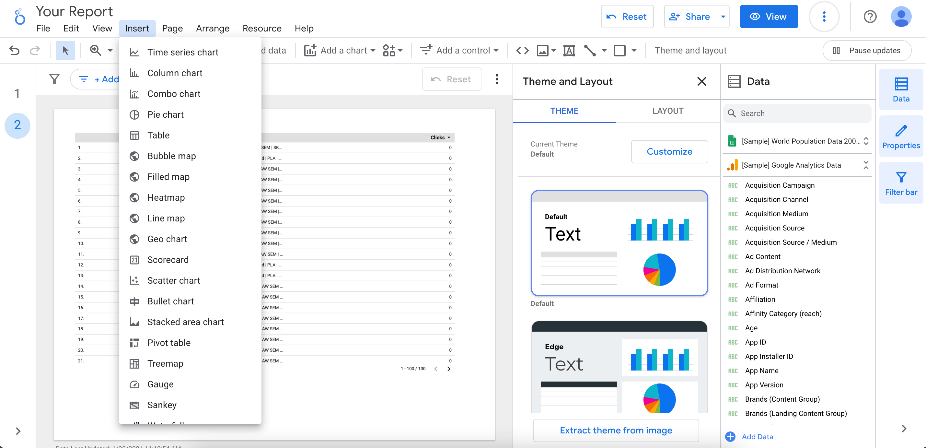Click the funnel filter icon on canvas
926x448 pixels.
(54, 79)
